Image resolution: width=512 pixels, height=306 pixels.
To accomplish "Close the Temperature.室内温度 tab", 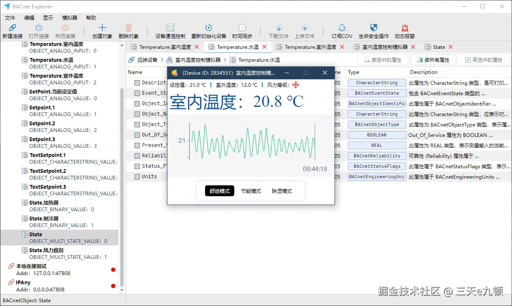I will coord(197,47).
